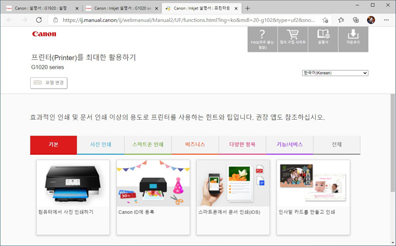396x246 pixels.
Task: Add page to favorites star icon
Action: [325, 20]
